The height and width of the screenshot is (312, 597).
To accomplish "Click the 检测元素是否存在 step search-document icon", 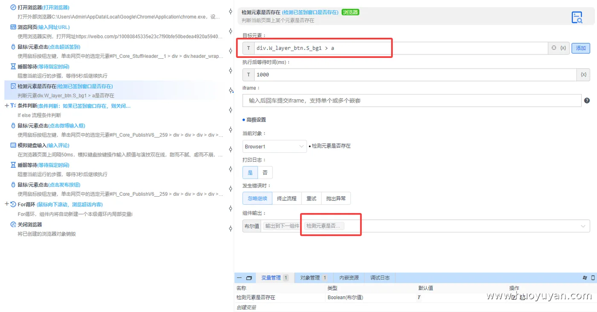I will (13, 86).
